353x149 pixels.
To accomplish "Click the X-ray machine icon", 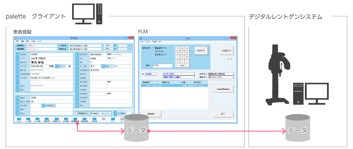I will (x=278, y=74).
